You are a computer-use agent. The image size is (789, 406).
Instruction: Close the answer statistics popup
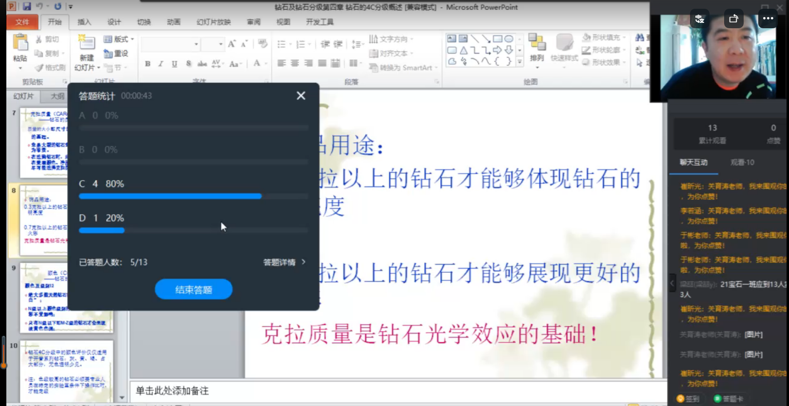click(x=301, y=96)
